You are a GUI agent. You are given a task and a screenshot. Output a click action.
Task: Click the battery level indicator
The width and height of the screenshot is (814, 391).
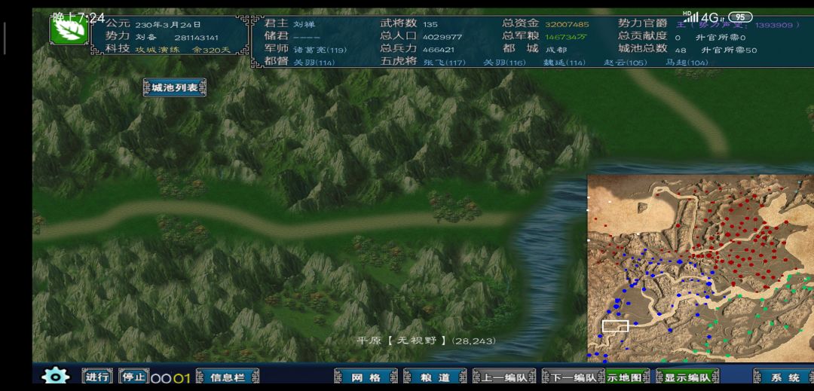coord(740,17)
